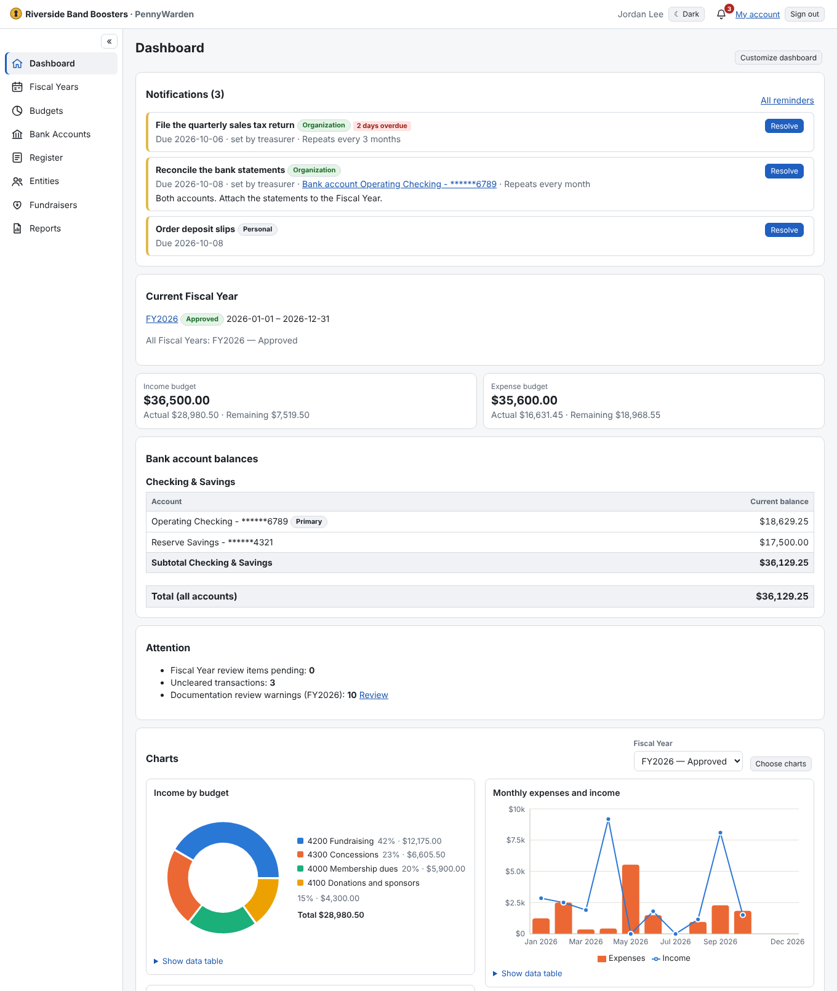This screenshot has height=991, width=837.
Task: Click the May 2026 expenses bar
Action: 631,899
